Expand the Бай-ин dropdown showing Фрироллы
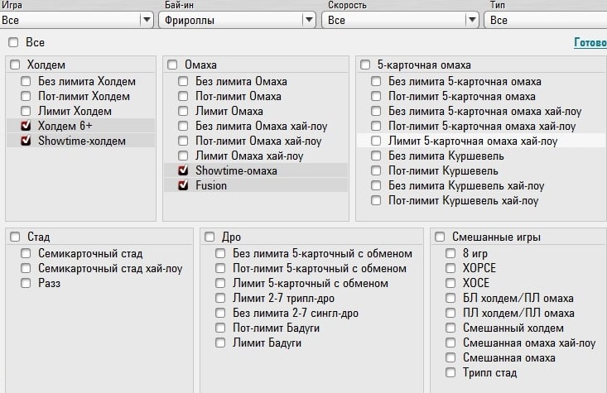The height and width of the screenshot is (393, 607). pyautogui.click(x=309, y=20)
